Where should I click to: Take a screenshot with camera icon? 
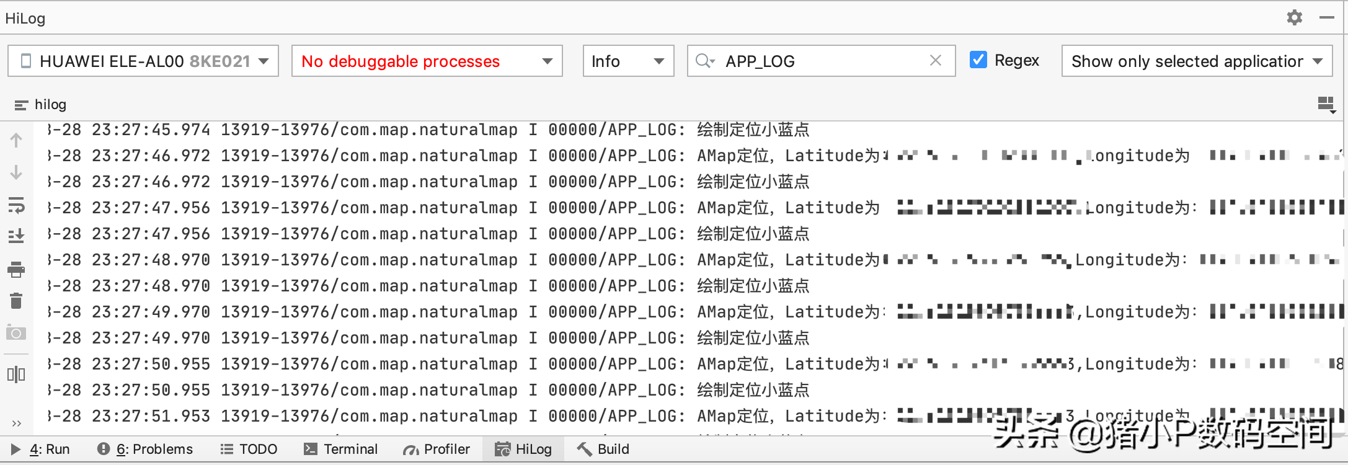click(x=16, y=333)
